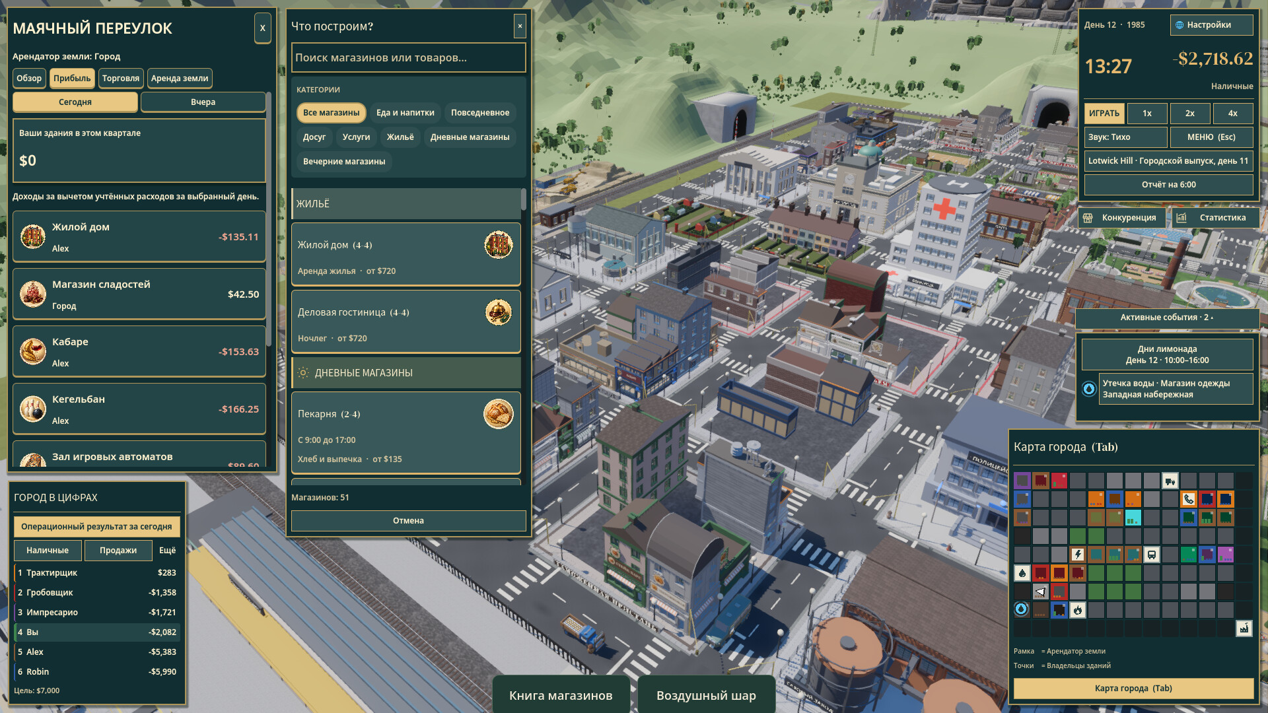Click the bus station icon on city map
This screenshot has height=713, width=1268.
tap(1152, 555)
